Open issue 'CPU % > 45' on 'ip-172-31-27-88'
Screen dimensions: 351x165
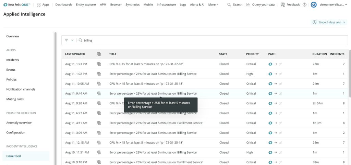point(146,64)
